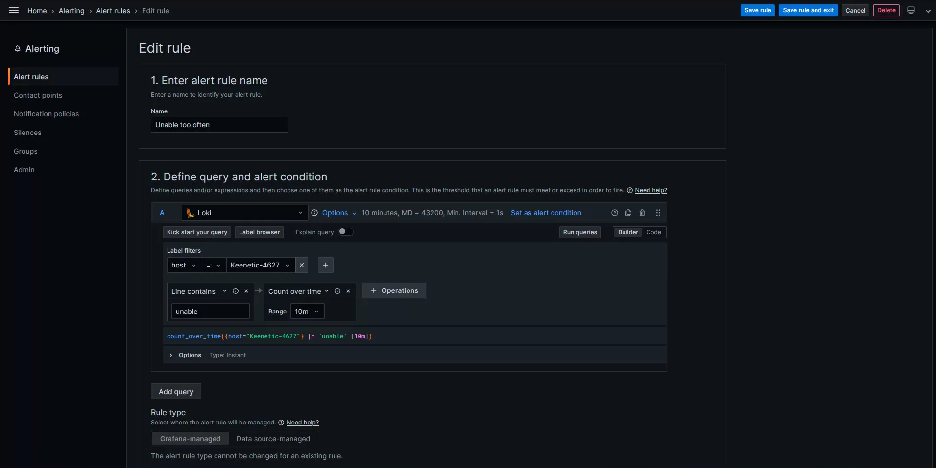Screen dimensions: 936x468
Task: Switch query editor to Builder mode
Action: [628, 232]
